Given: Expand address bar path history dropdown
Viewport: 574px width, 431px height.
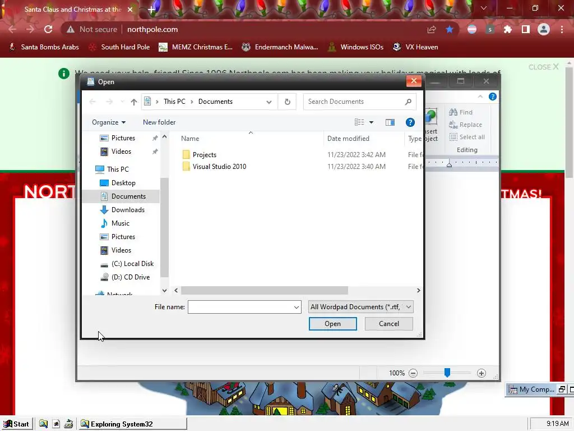Looking at the screenshot, I should coord(269,102).
